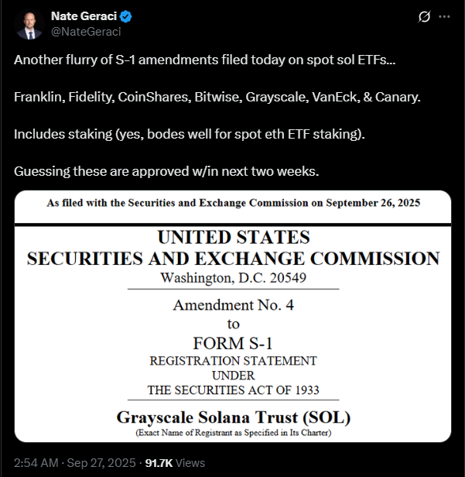Image resolution: width=465 pixels, height=477 pixels.
Task: Click "Washington, D.C. 20549" in the image
Action: click(x=233, y=277)
